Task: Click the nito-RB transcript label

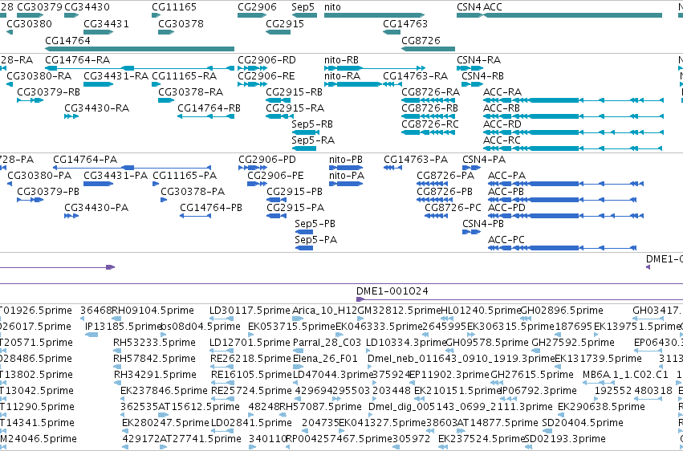Action: pyautogui.click(x=342, y=59)
